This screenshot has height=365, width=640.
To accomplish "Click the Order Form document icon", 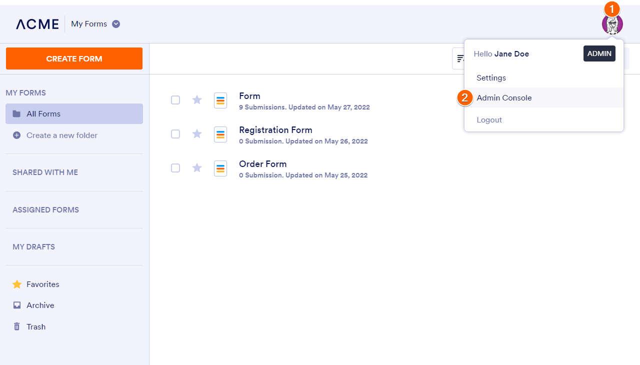I will pyautogui.click(x=220, y=168).
